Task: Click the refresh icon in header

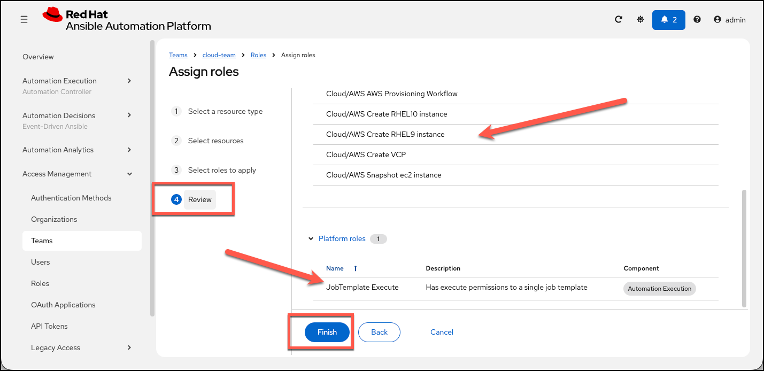Action: [x=619, y=19]
